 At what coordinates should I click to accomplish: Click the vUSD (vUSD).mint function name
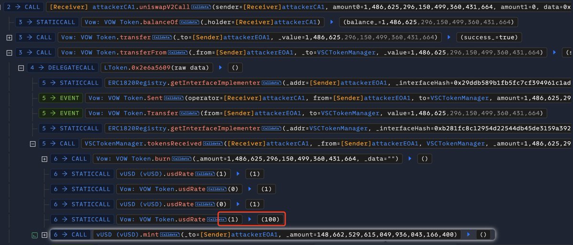tap(127, 235)
